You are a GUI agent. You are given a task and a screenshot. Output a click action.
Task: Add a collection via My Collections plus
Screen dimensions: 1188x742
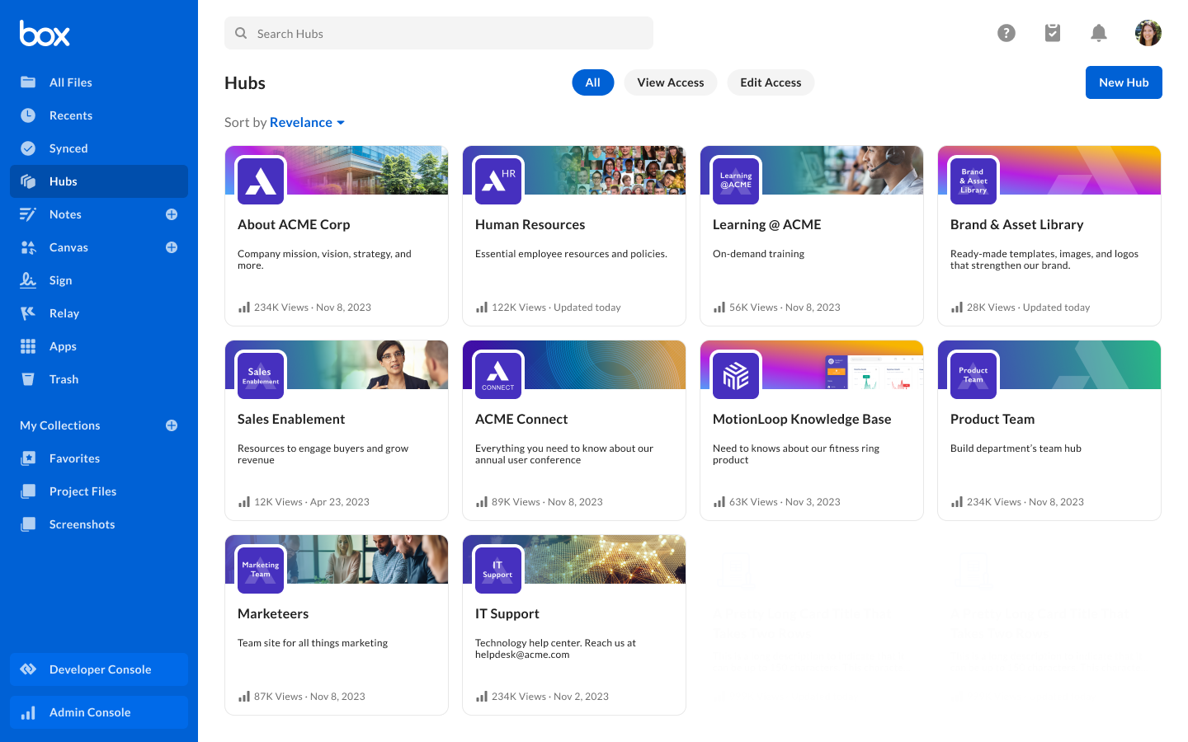[x=172, y=425]
